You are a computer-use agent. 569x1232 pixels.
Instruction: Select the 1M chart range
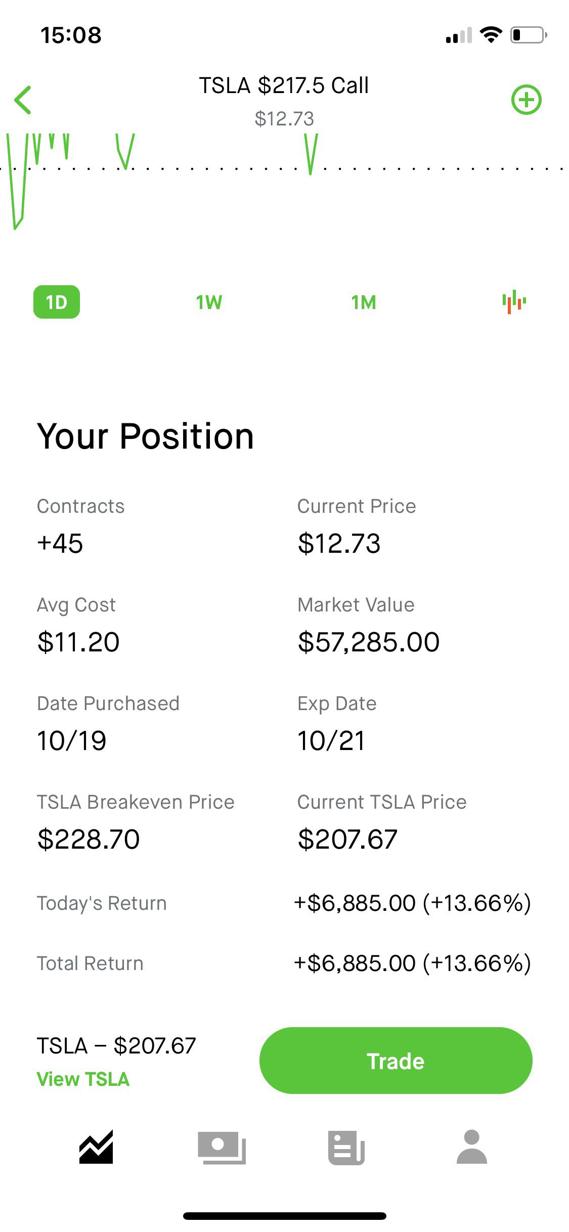pyautogui.click(x=364, y=302)
